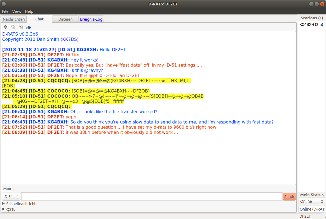Viewport: 326px width, 219px height.
Task: Click the file transfer worked message
Action: point(80,112)
